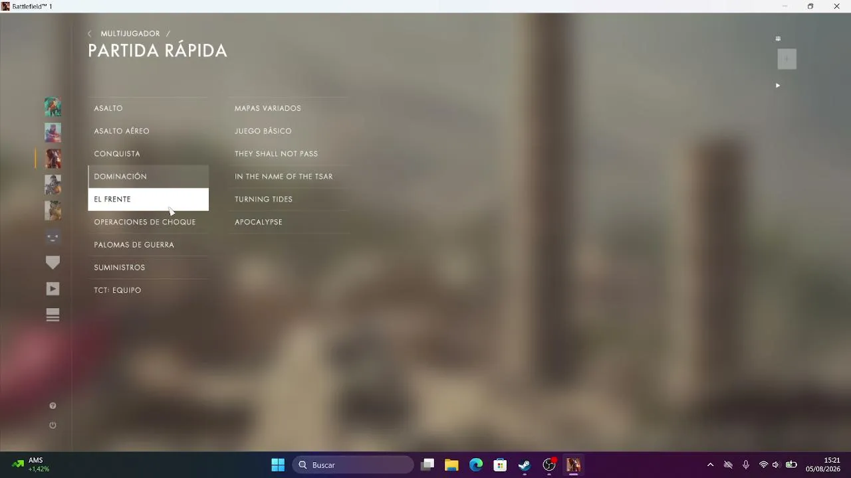
Task: Select IN THE NAME OF THE TSAR
Action: pos(289,177)
